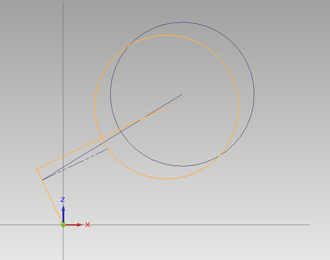Viewport: 330px width, 260px height.
Task: Select the dark blue circle outline
Action: point(254,94)
